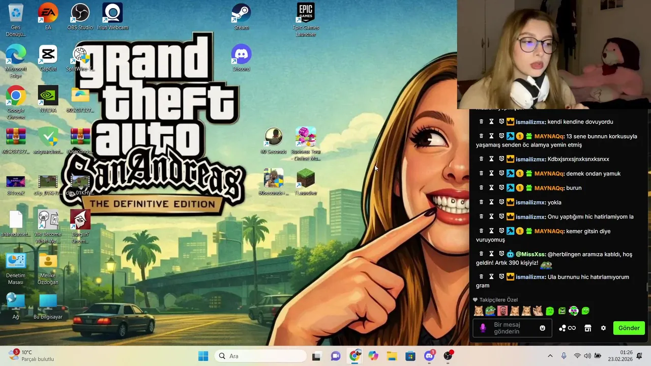Open the volume tray icon
This screenshot has height=366, width=651.
[x=587, y=356]
